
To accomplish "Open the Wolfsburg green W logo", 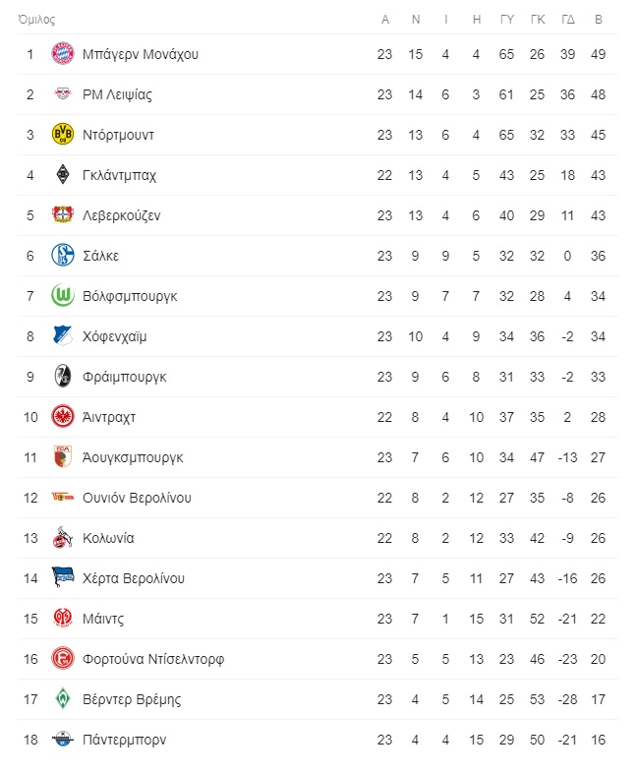I will click(63, 296).
